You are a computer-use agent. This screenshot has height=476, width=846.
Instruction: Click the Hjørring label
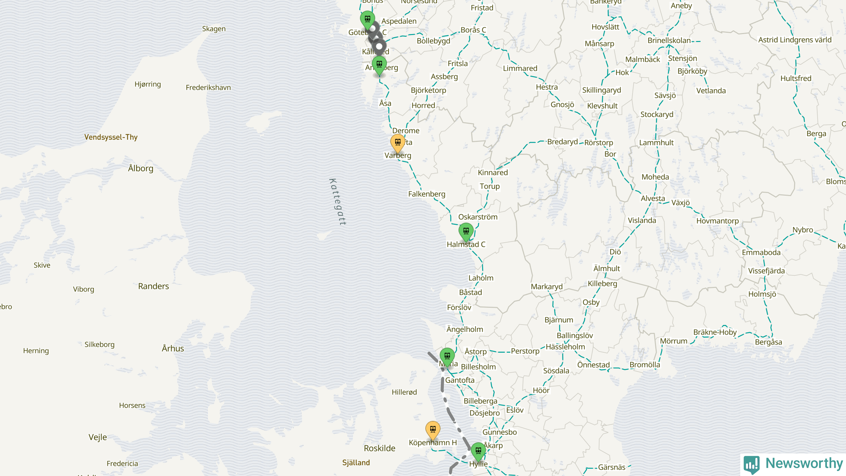(148, 85)
